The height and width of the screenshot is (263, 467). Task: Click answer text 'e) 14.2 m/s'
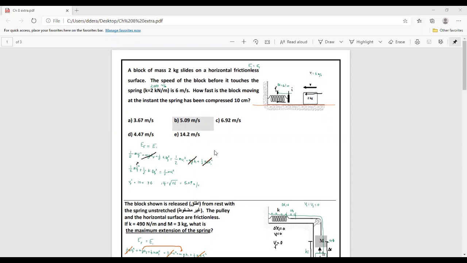point(187,134)
